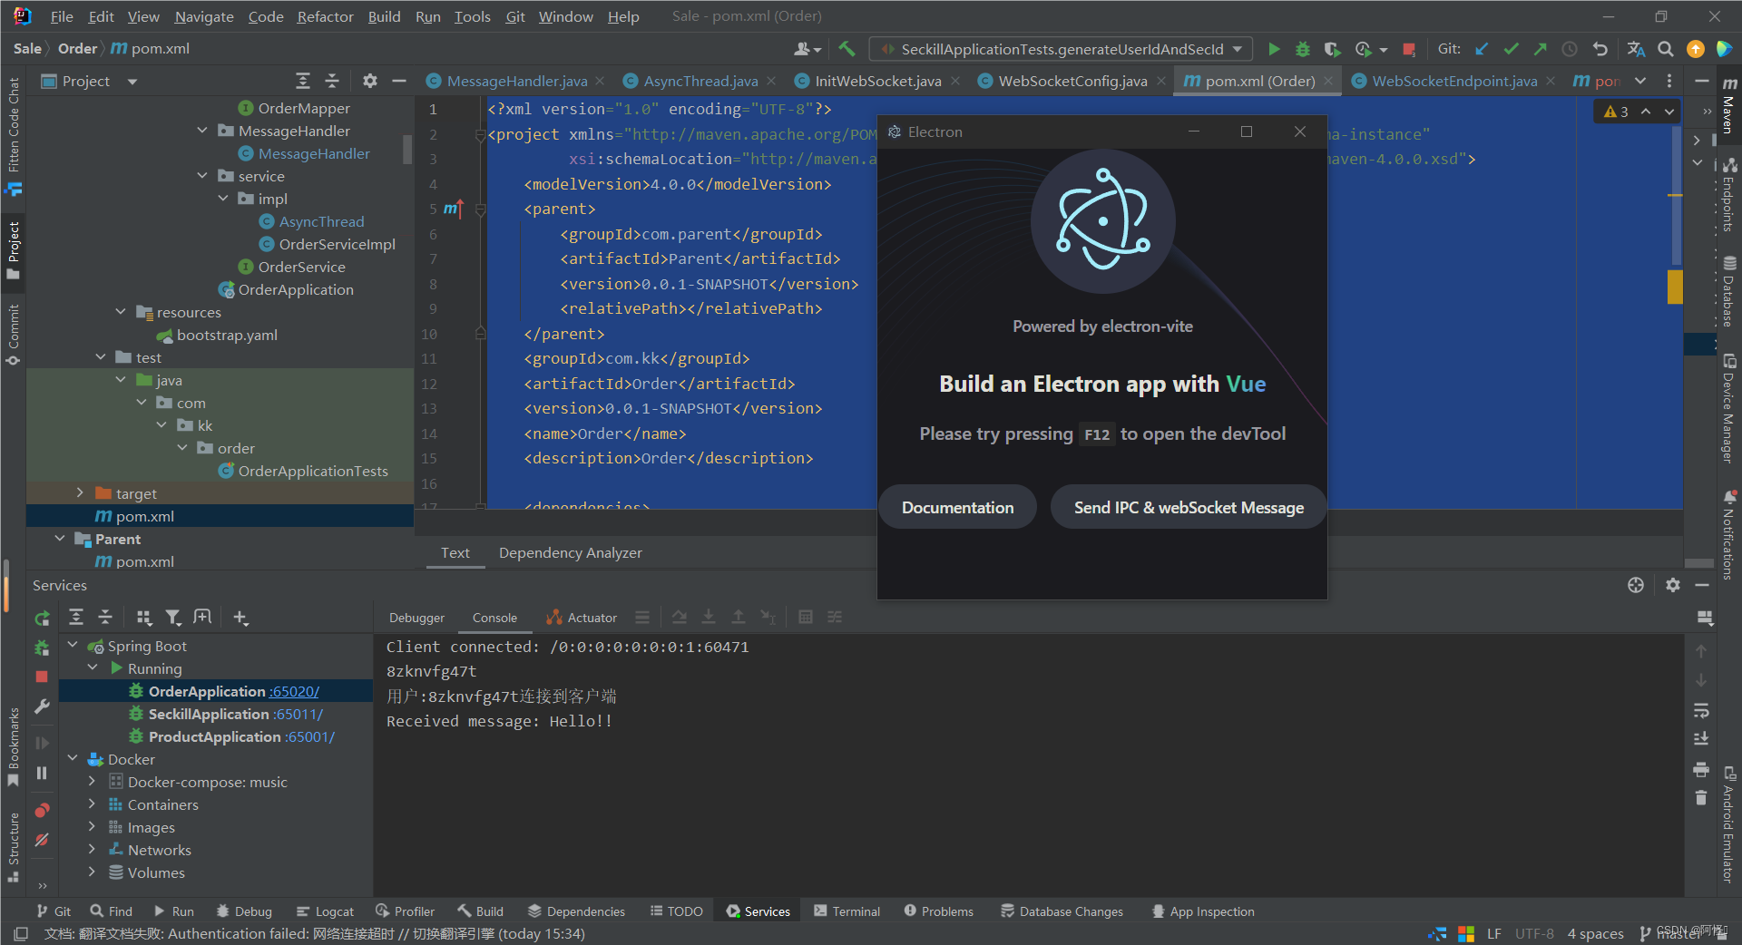Open the Refactor menu
The width and height of the screenshot is (1742, 945).
click(x=324, y=15)
